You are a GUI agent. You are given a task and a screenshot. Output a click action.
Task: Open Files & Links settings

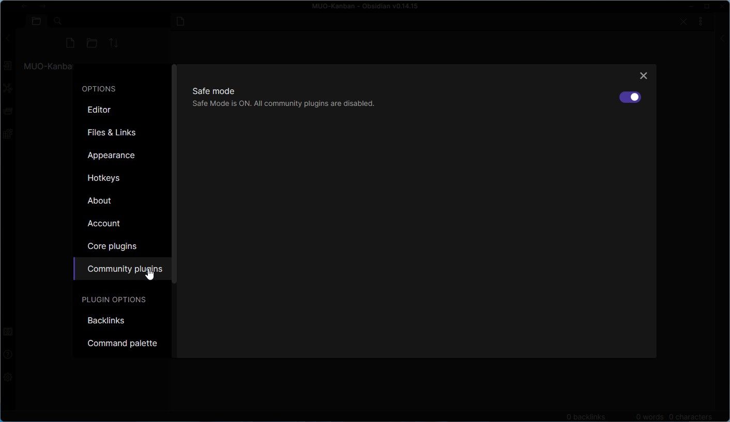coord(111,132)
